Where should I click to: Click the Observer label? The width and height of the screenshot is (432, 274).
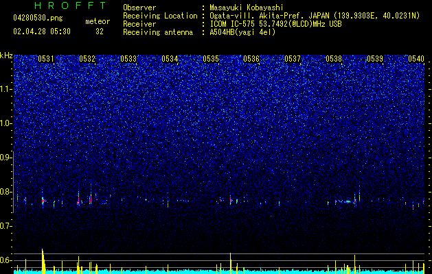pyautogui.click(x=139, y=8)
